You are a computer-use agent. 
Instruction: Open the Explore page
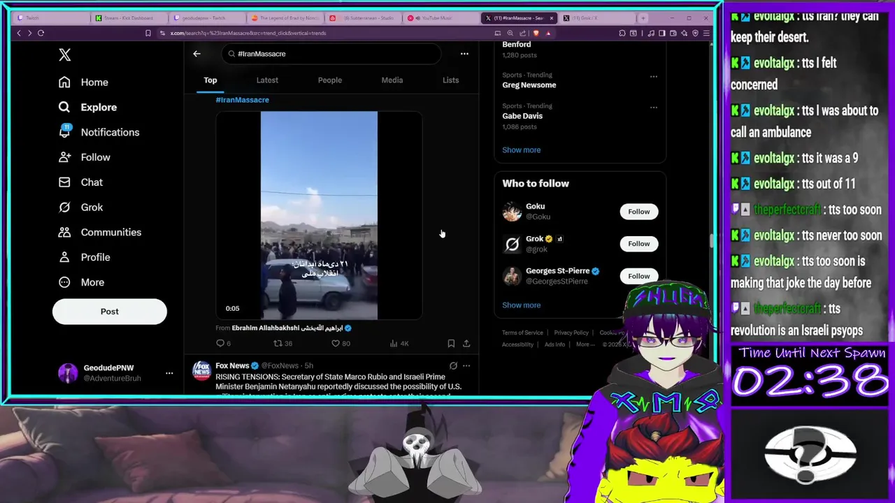[87, 107]
